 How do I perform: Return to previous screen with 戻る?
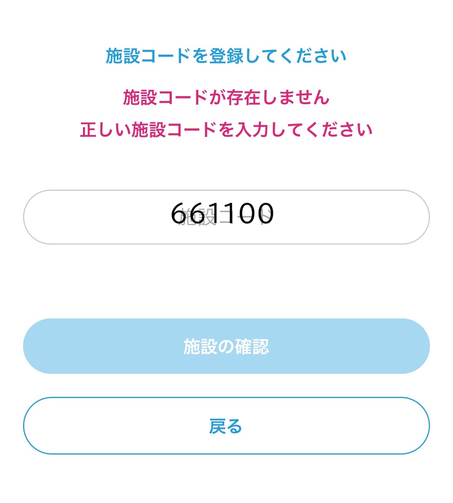(x=226, y=426)
